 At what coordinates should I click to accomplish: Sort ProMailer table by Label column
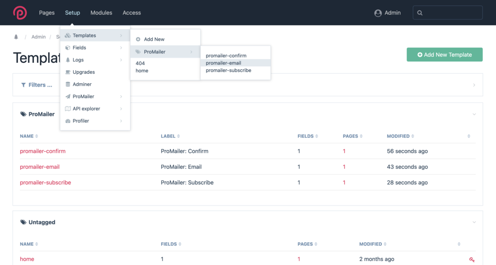pos(170,136)
